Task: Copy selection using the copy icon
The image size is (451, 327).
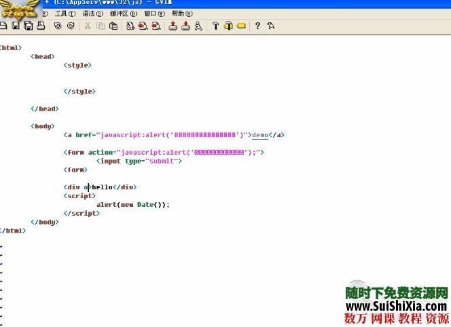Action: tap(101, 26)
